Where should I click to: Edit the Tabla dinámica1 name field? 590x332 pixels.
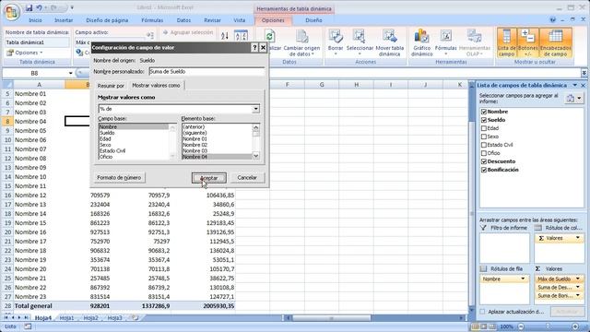click(37, 42)
